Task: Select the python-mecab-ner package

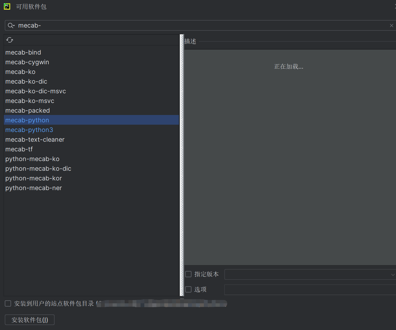Action: tap(33, 188)
